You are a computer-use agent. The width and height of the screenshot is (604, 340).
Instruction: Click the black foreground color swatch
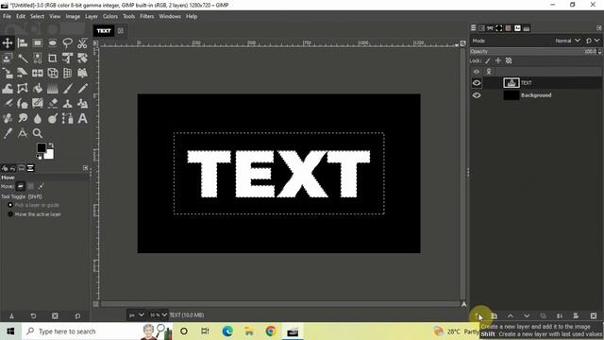click(42, 147)
